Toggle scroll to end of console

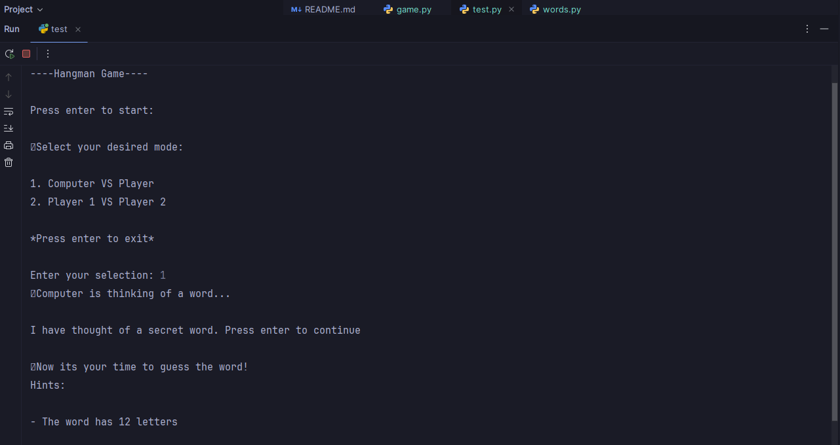click(9, 128)
